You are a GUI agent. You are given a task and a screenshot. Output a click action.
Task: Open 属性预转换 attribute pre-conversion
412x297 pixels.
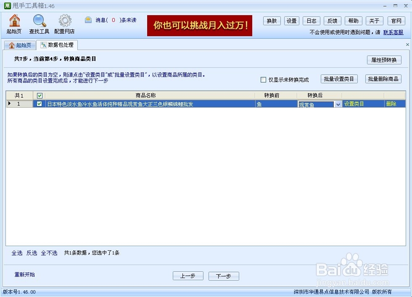[383, 60]
